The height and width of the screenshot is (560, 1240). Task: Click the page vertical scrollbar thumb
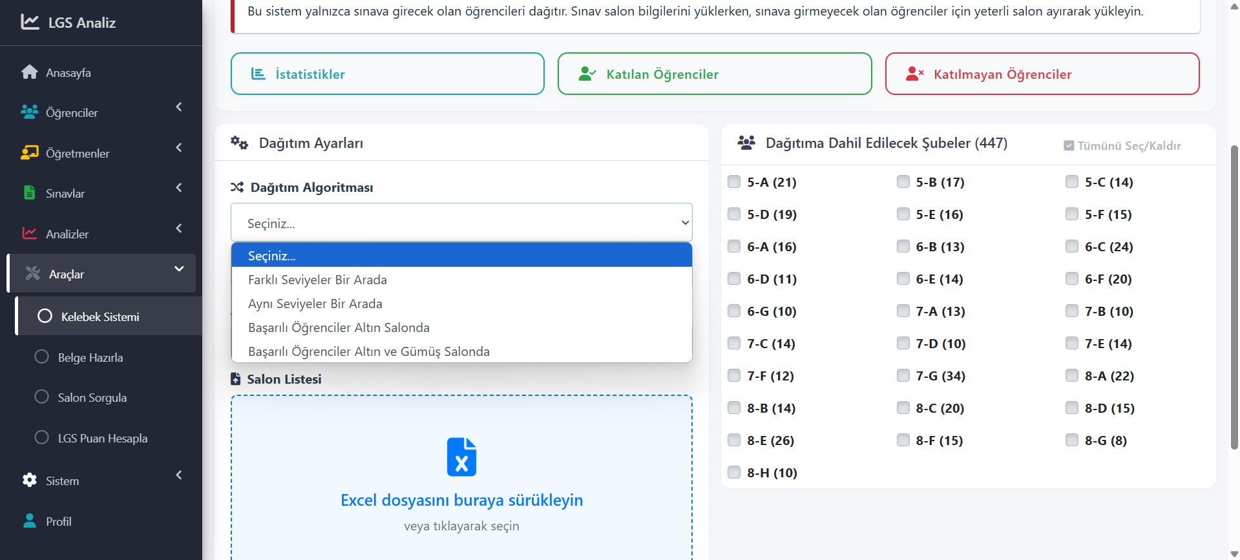pyautogui.click(x=1234, y=297)
